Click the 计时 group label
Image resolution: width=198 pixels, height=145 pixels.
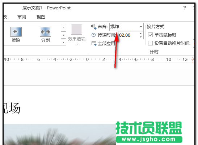coord(154,52)
